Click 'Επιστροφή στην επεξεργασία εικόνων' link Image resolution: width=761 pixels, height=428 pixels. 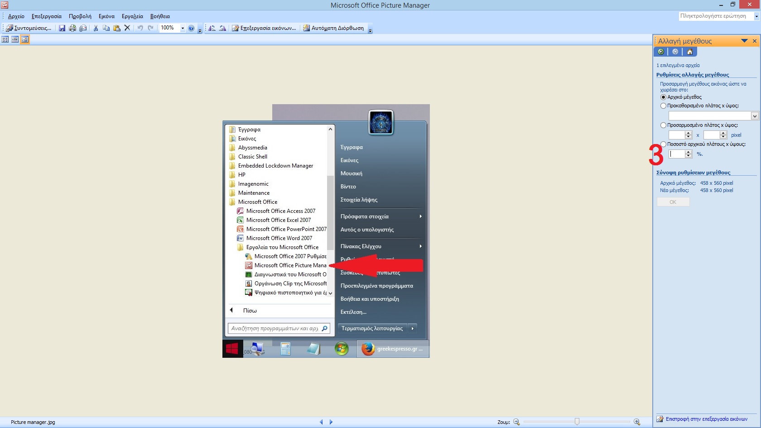coord(706,419)
